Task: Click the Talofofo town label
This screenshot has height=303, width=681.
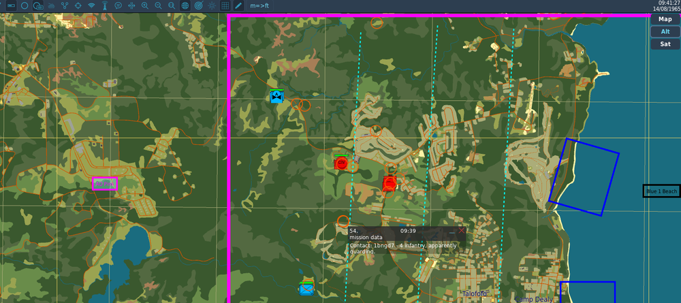Action: coord(474,294)
